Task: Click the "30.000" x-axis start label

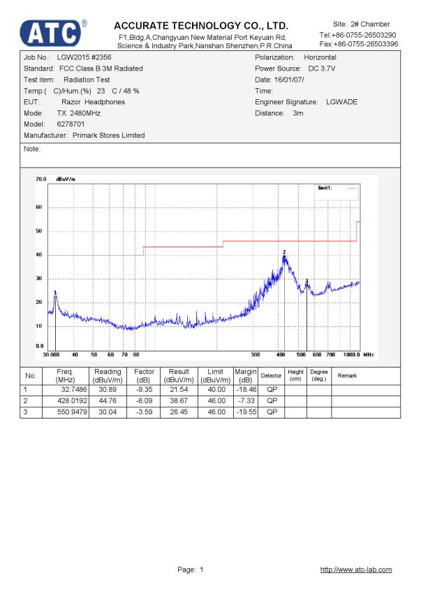Action: pyautogui.click(x=51, y=355)
